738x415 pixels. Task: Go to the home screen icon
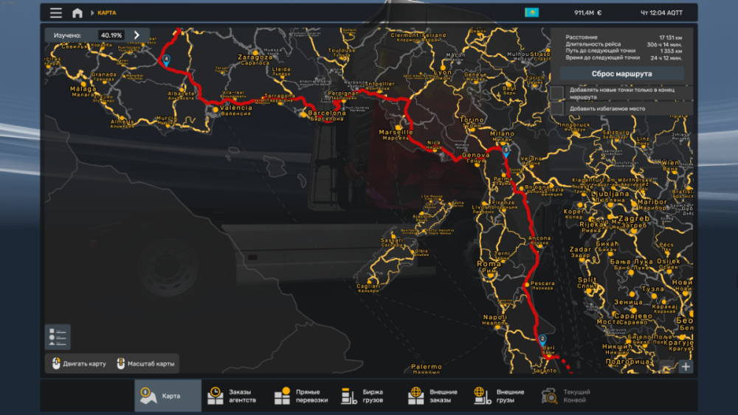point(77,13)
